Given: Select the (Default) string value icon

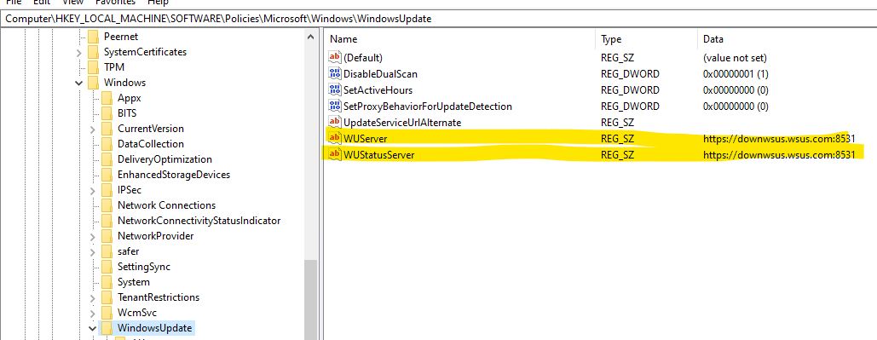Looking at the screenshot, I should pyautogui.click(x=334, y=57).
